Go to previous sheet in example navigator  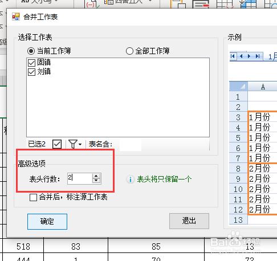click(x=241, y=56)
